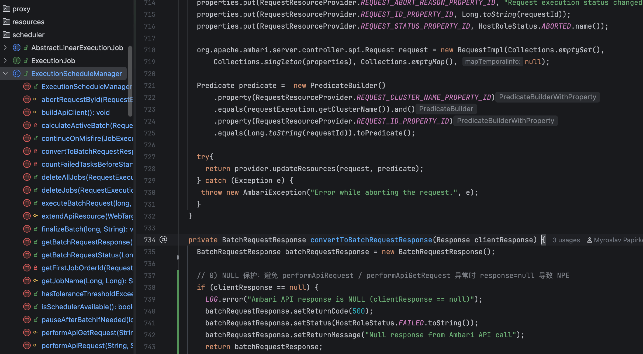Click the class icon of AbstractLinearExecutionJob

(17, 48)
